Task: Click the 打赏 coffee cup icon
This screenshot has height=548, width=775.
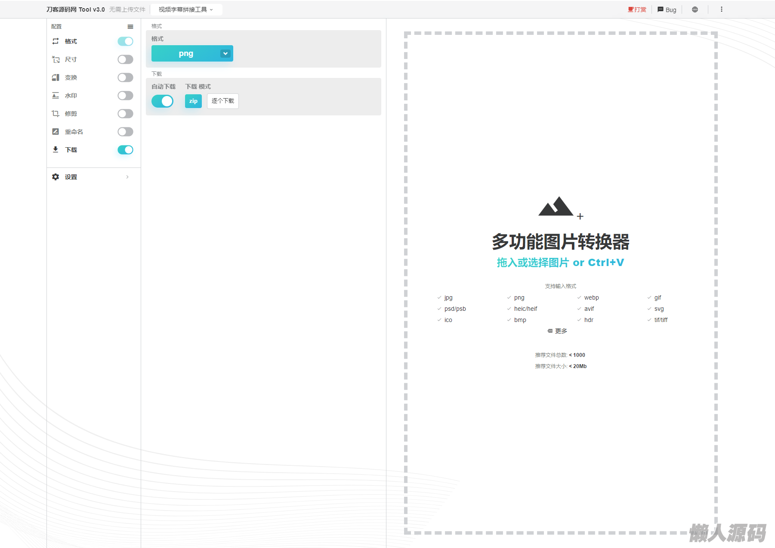Action: click(631, 9)
